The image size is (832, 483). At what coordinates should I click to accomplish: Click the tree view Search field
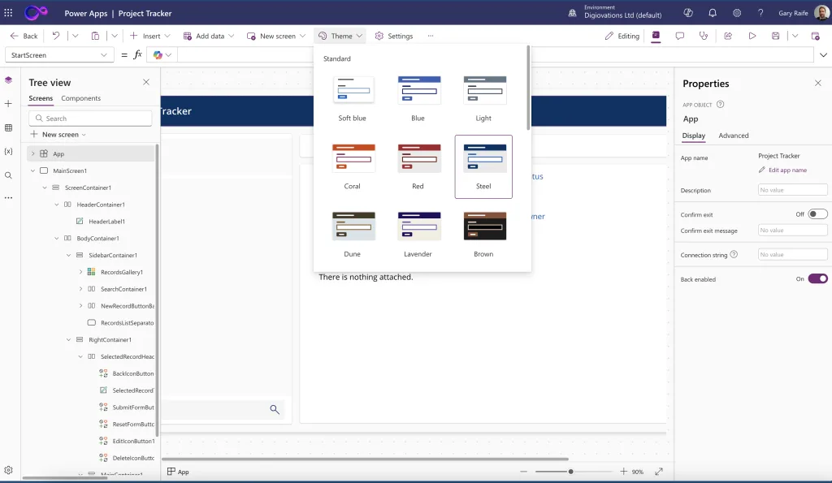pos(91,119)
